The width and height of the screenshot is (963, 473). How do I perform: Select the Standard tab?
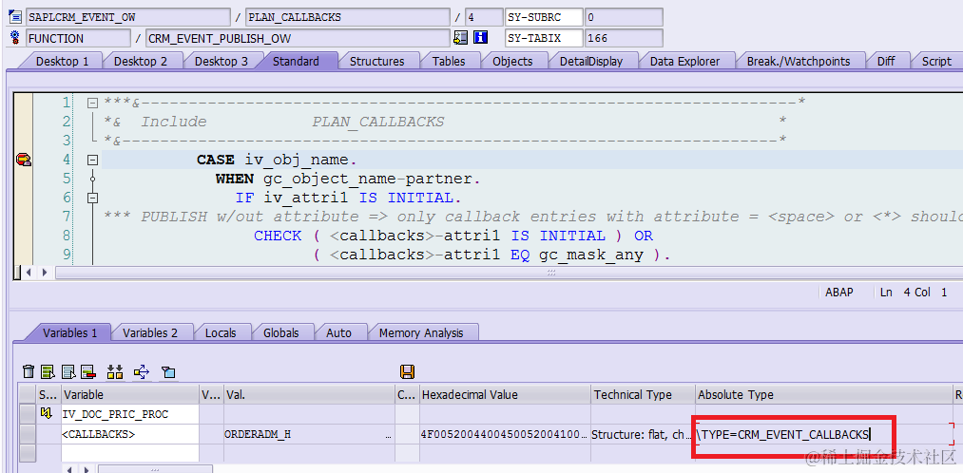pyautogui.click(x=296, y=62)
